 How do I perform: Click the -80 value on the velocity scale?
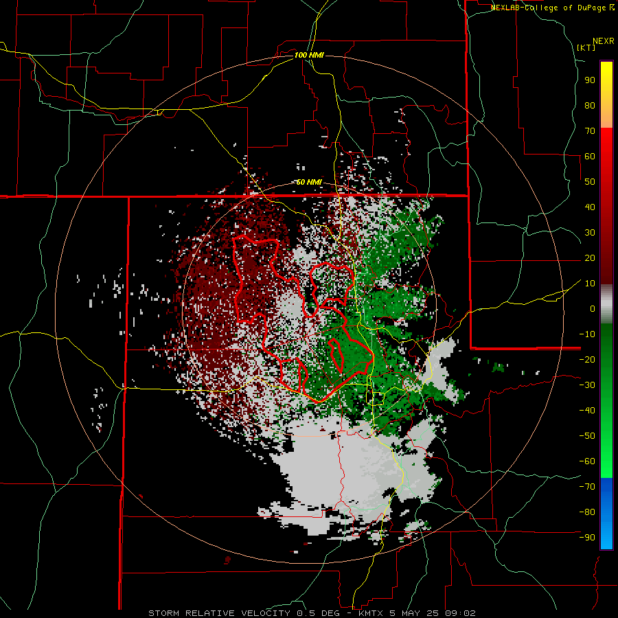pyautogui.click(x=587, y=512)
